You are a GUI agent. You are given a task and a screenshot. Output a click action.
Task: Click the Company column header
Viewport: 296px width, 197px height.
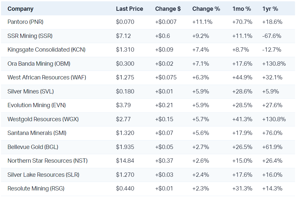21,9
